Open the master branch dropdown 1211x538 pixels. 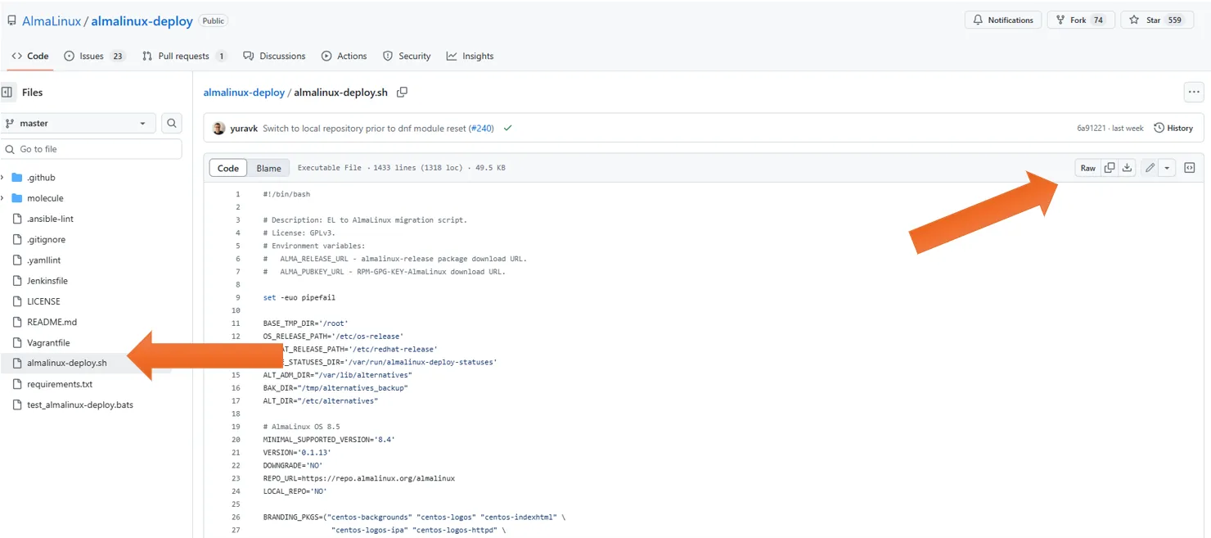click(78, 124)
